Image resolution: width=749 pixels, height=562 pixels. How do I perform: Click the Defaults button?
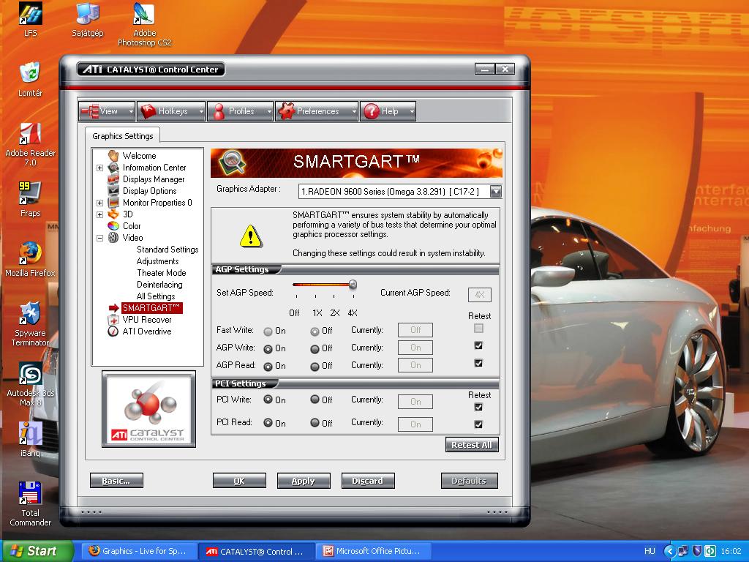coord(469,481)
